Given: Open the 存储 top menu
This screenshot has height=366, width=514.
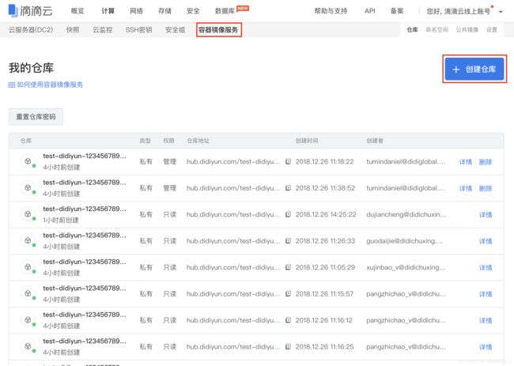Looking at the screenshot, I should 165,11.
